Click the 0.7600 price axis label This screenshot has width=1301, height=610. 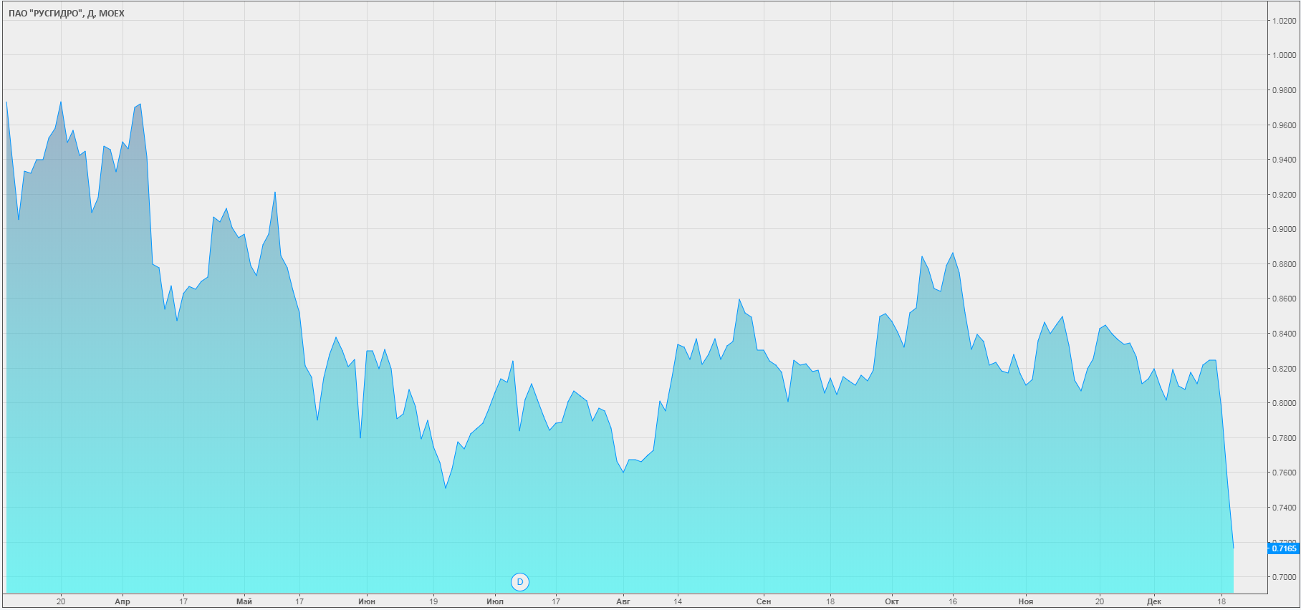click(1284, 473)
